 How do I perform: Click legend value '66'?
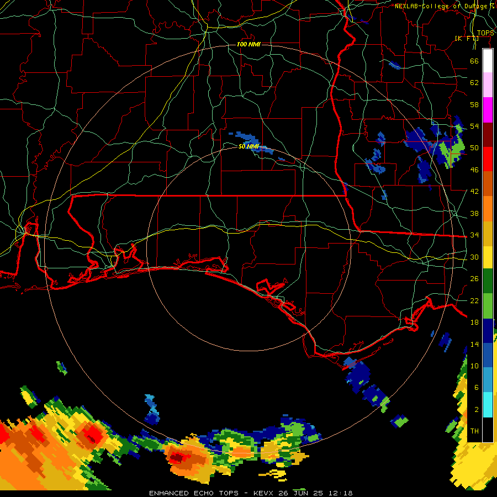474,61
